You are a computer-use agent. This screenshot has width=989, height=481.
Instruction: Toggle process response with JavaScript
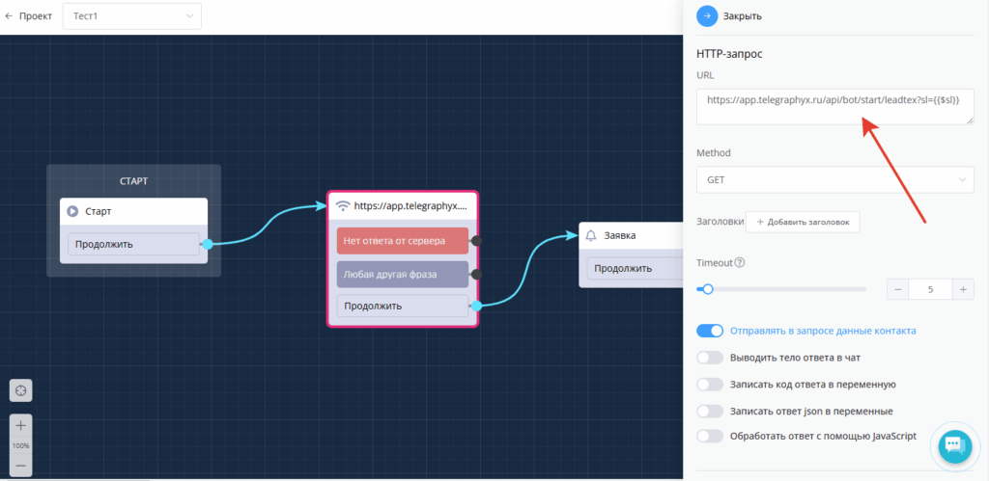point(710,436)
